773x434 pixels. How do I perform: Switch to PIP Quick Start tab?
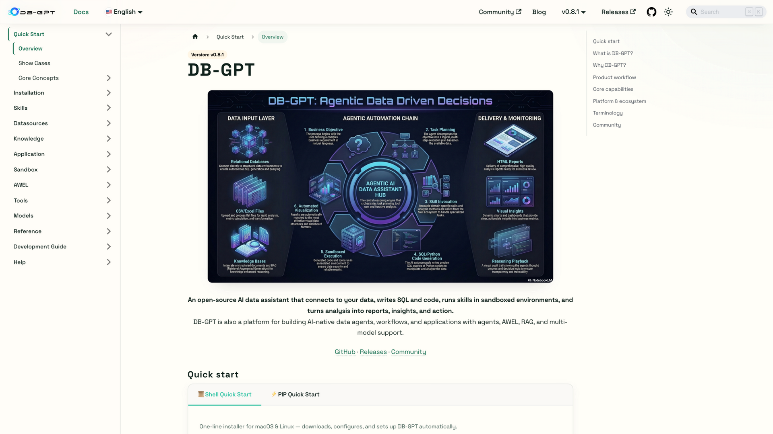(x=295, y=395)
